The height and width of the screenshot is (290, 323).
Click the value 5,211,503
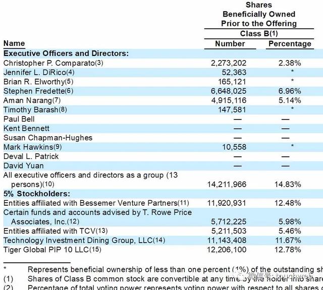229,231
